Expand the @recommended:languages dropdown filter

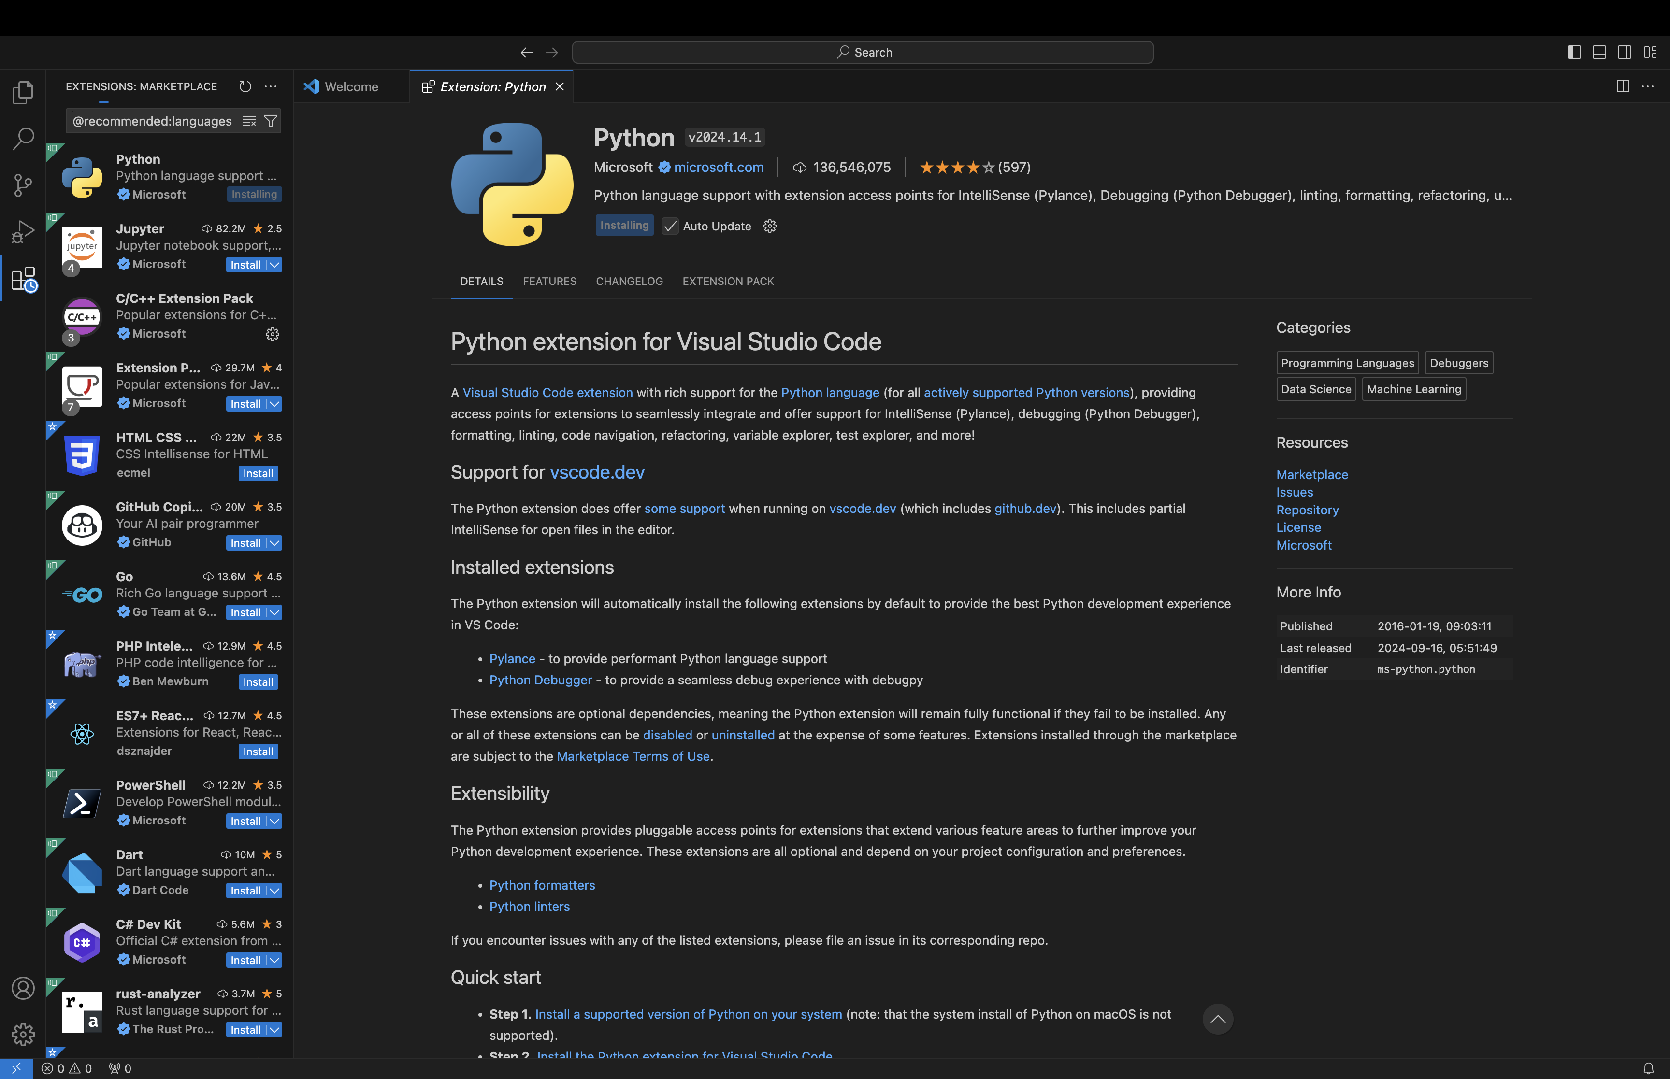pyautogui.click(x=269, y=120)
